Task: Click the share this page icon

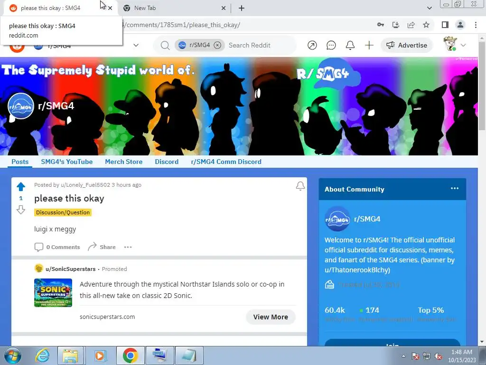Action: (411, 25)
